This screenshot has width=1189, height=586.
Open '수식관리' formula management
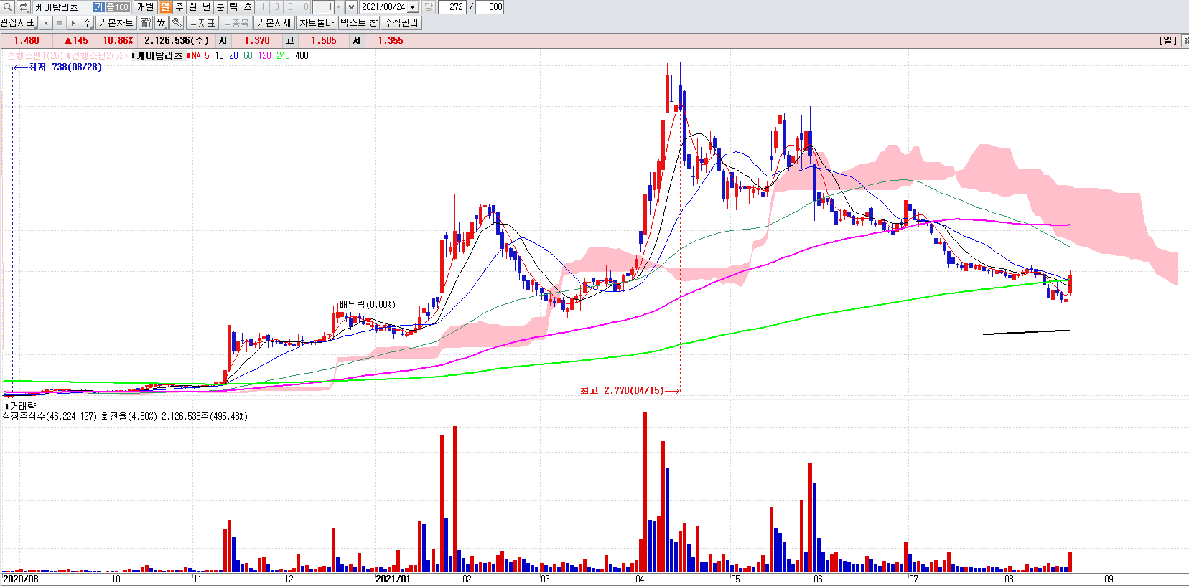click(x=401, y=23)
